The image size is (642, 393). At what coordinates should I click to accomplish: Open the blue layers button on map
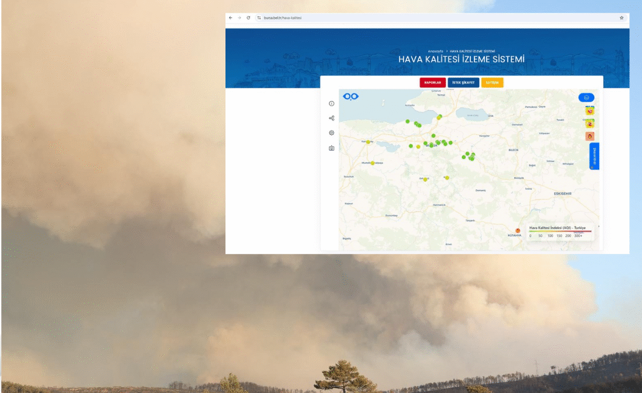[586, 97]
